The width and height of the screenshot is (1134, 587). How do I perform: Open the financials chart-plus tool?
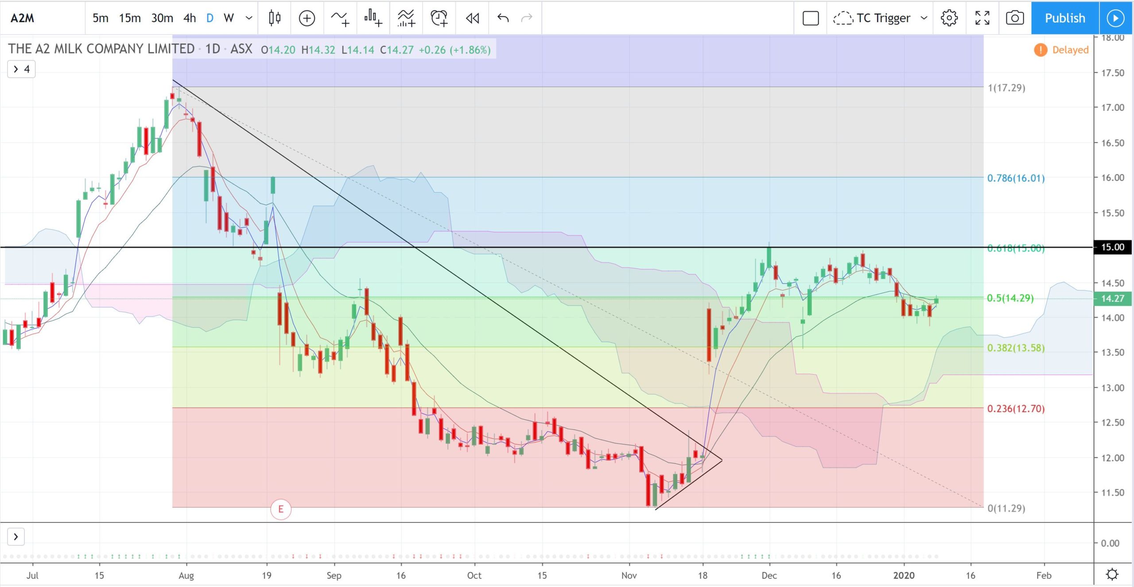pyautogui.click(x=373, y=18)
